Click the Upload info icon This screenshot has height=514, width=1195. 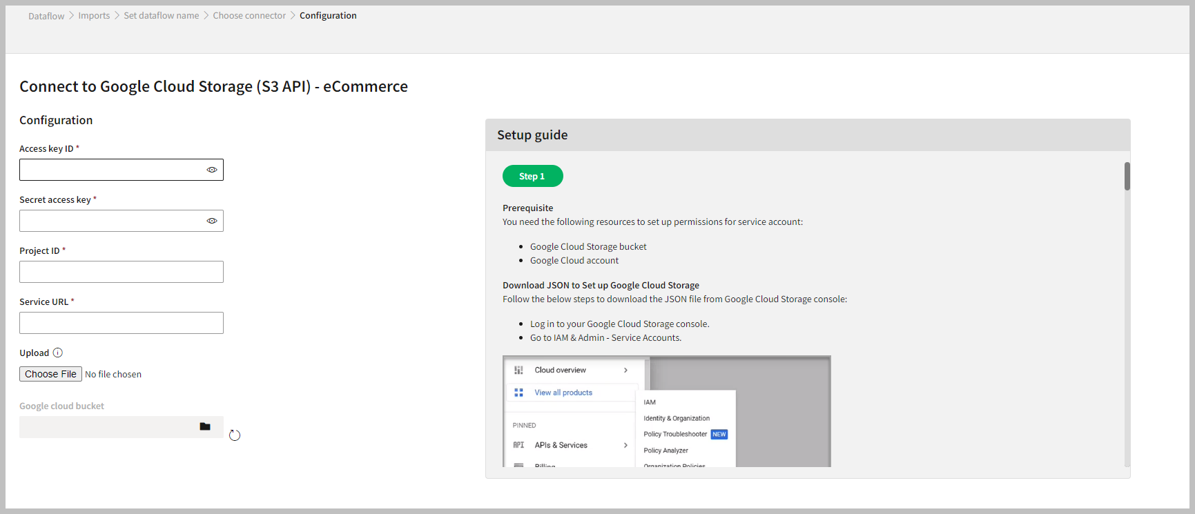tap(58, 353)
